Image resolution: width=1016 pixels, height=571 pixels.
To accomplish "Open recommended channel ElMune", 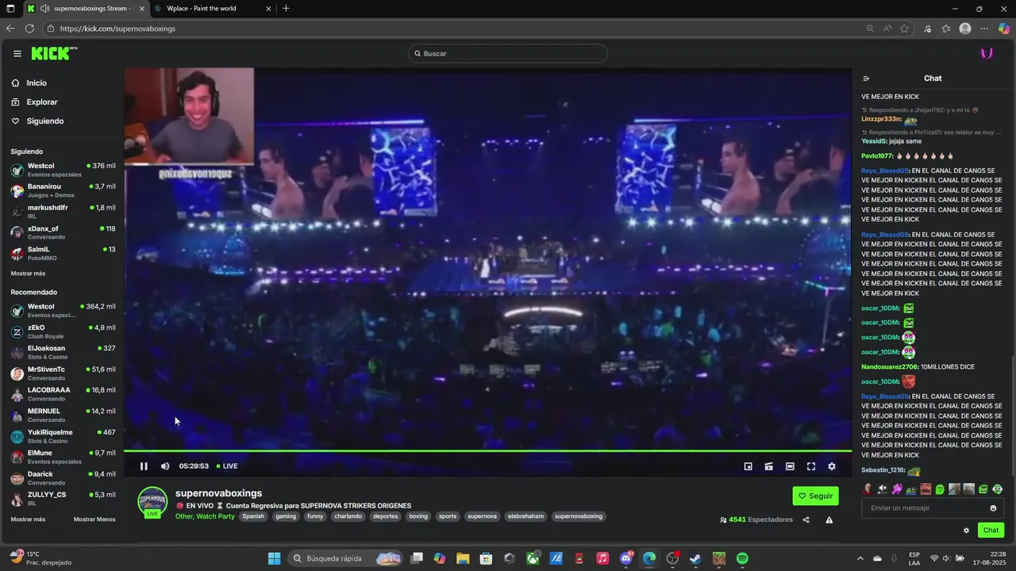I will pos(63,457).
